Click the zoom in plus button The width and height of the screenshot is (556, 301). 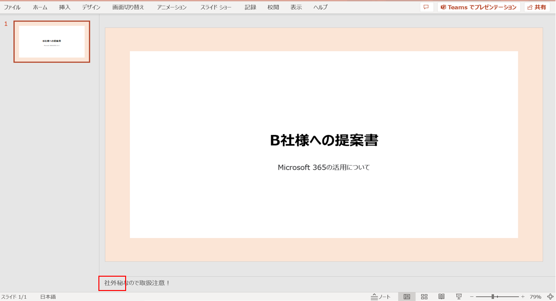[523, 297]
